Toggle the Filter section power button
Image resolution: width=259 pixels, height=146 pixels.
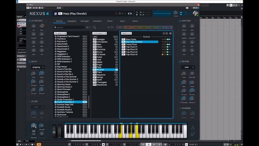tap(30, 101)
